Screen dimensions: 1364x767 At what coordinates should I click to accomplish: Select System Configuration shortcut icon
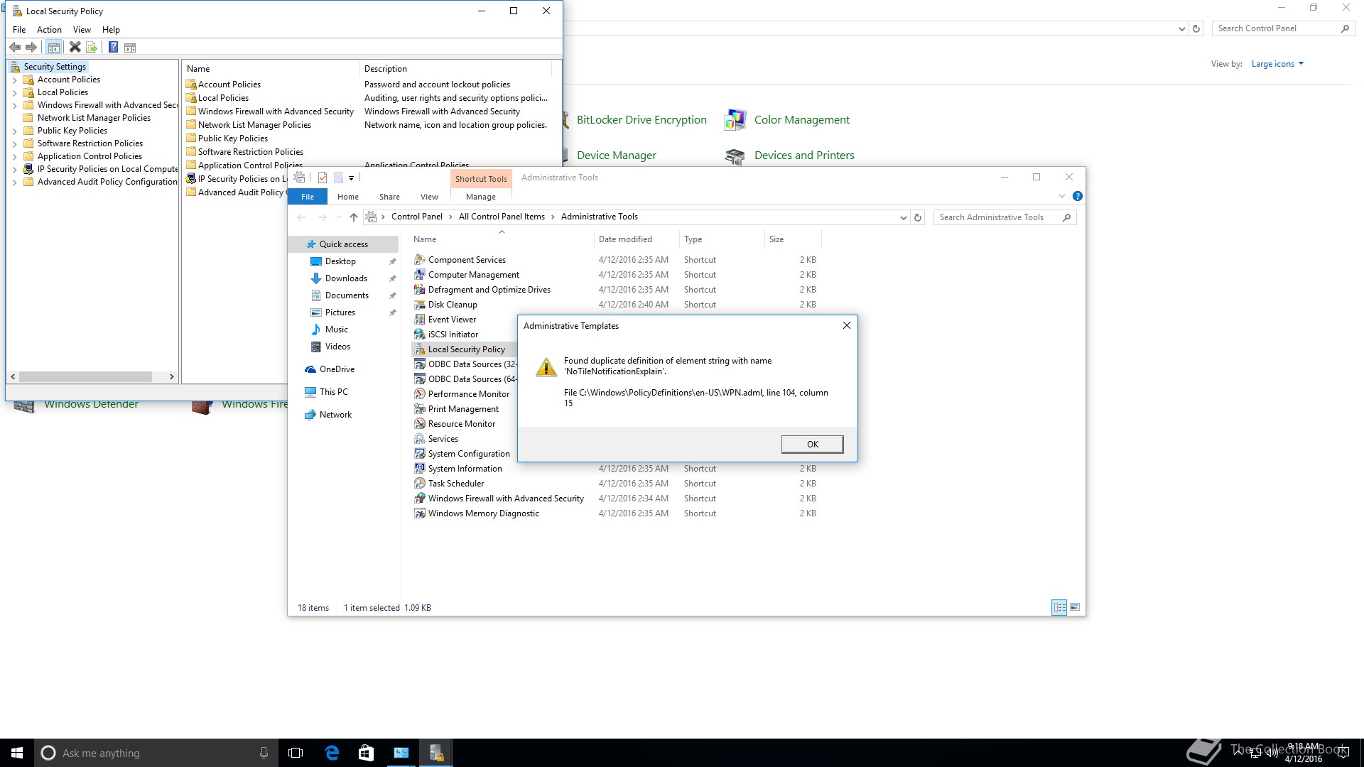tap(420, 453)
